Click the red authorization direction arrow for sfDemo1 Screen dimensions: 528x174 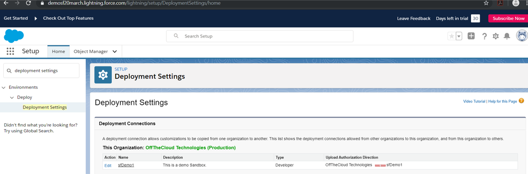pyautogui.click(x=380, y=165)
